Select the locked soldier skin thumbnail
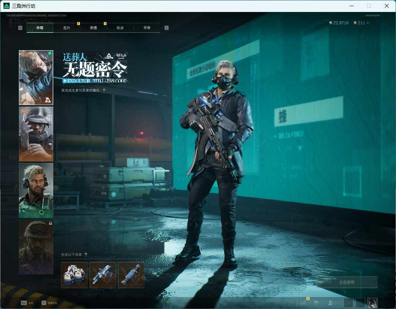Image resolution: width=396 pixels, height=309 pixels. pos(36,247)
